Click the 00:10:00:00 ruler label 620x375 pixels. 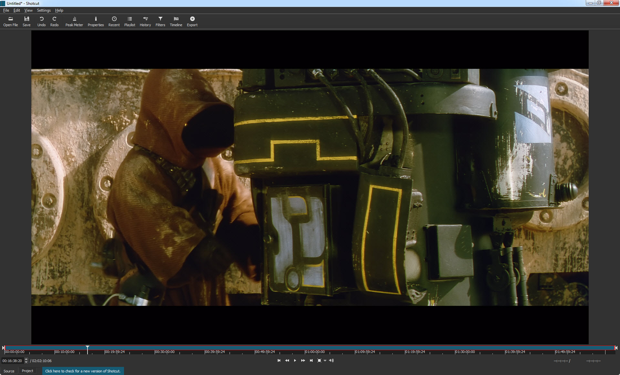point(65,352)
